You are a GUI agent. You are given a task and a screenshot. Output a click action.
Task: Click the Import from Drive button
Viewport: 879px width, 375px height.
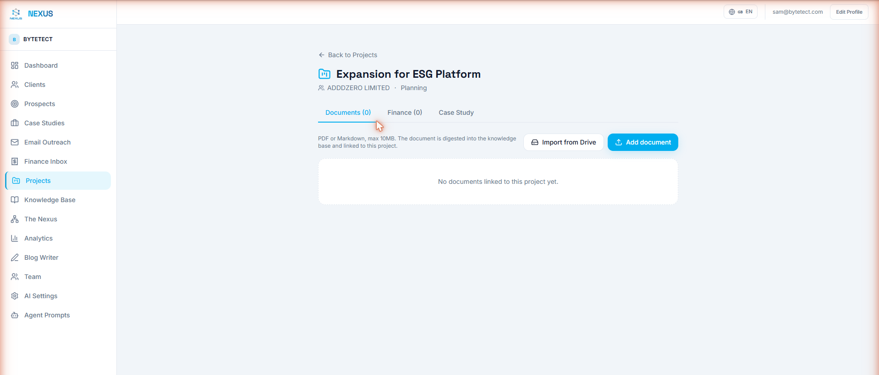pyautogui.click(x=564, y=142)
